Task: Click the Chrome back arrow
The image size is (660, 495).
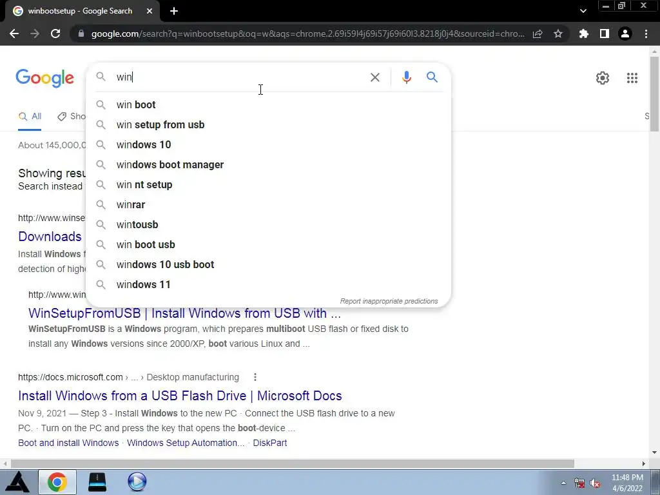Action: coord(14,34)
